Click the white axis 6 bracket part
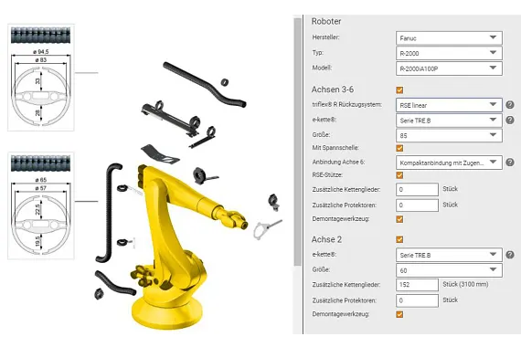Image resolution: width=521 pixels, height=347 pixels. coord(267,228)
